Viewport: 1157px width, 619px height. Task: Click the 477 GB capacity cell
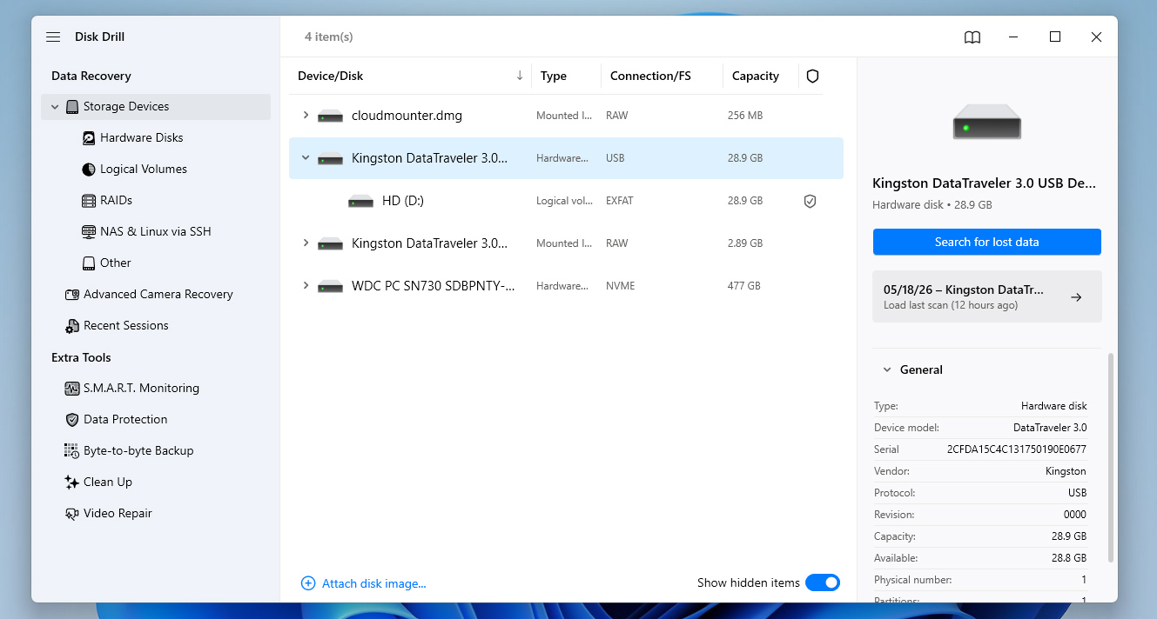coord(743,286)
